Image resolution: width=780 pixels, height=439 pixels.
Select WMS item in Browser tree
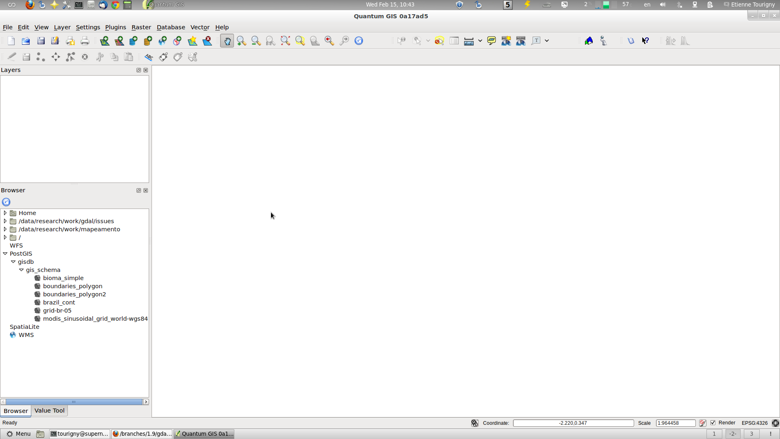point(26,335)
